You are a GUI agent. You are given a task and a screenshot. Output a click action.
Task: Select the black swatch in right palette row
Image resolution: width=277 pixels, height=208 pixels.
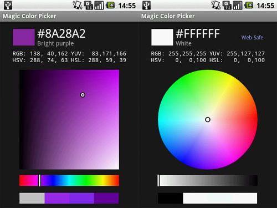click(x=171, y=198)
